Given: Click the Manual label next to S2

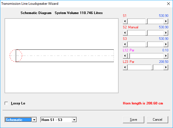Looking at the screenshot, I should [133, 28].
